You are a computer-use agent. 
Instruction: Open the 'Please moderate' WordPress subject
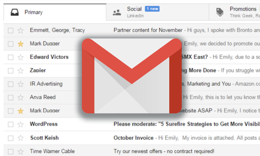point(187,124)
